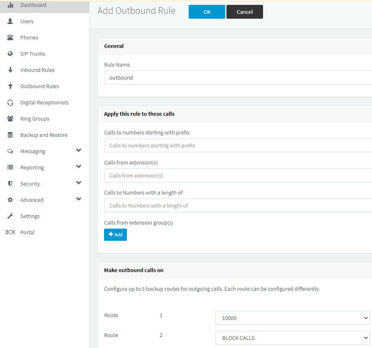Click the Digital Receptionists headset icon
Image resolution: width=372 pixels, height=348 pixels.
pyautogui.click(x=10, y=103)
